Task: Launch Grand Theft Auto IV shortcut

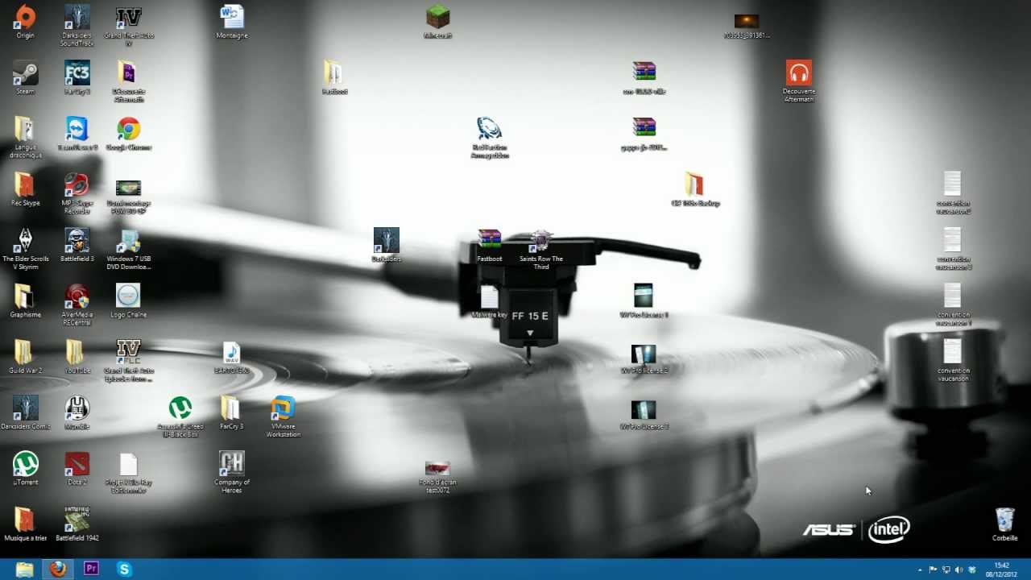Action: click(129, 17)
